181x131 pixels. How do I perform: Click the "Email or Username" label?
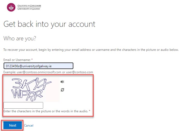17,60
